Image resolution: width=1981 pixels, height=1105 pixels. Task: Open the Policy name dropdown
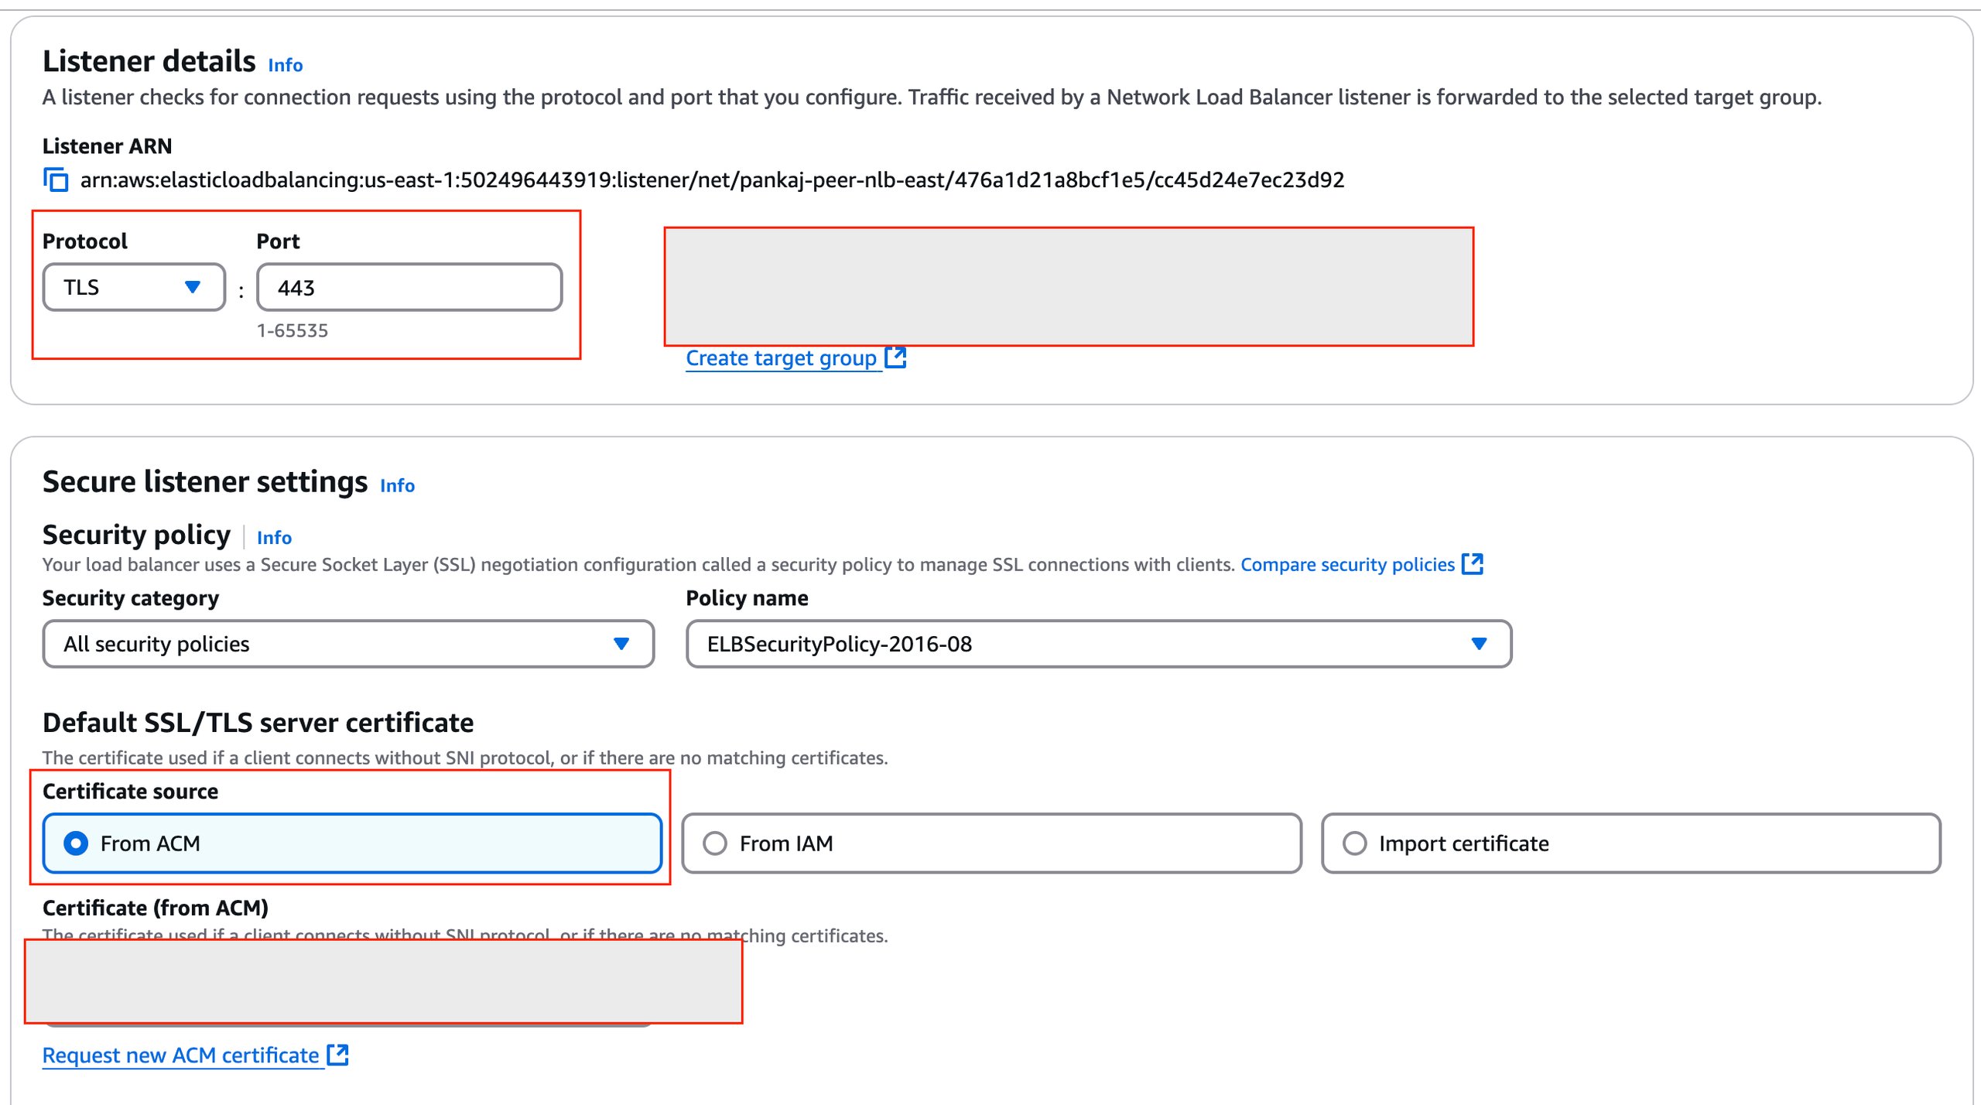(x=1098, y=644)
